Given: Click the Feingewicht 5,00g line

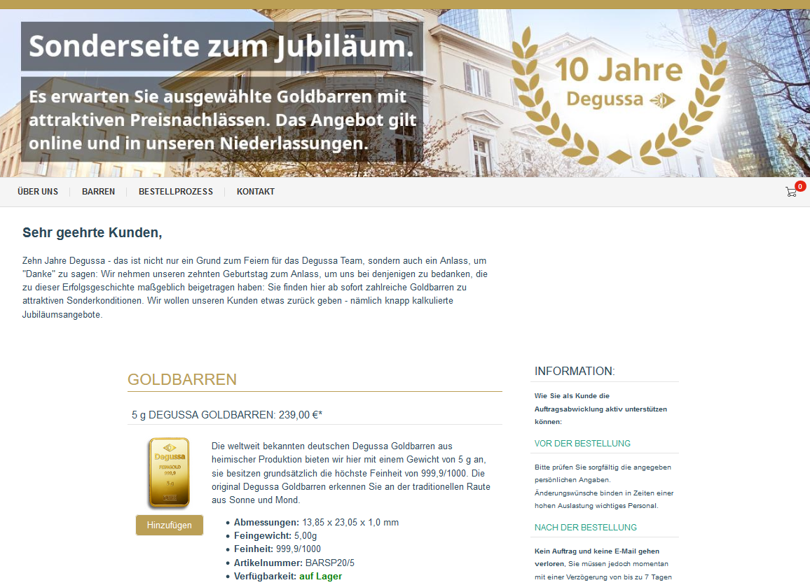Looking at the screenshot, I should click(275, 535).
